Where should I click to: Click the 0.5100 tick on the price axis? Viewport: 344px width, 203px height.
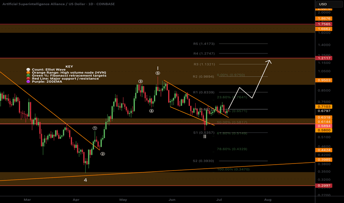(x=324, y=137)
